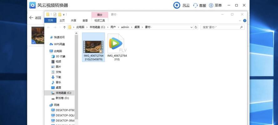278x125 pixels.
Task: Click the new folder icon in quick access toolbar
Action: tap(60, 14)
